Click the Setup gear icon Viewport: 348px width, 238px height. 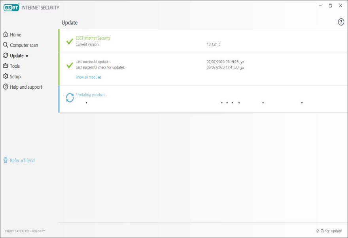[x=6, y=76]
